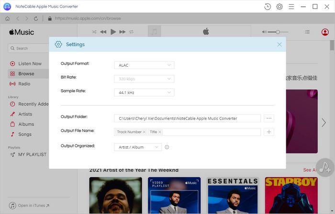Add a file name tag with plus button
The image size is (335, 214).
click(x=269, y=132)
